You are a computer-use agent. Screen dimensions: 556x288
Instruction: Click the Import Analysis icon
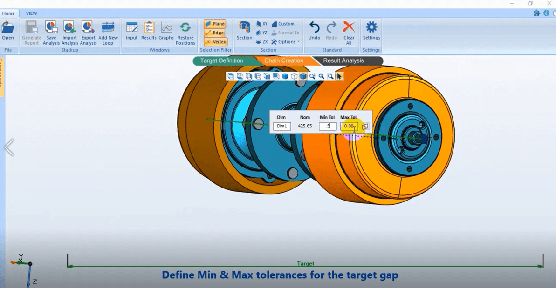click(69, 28)
